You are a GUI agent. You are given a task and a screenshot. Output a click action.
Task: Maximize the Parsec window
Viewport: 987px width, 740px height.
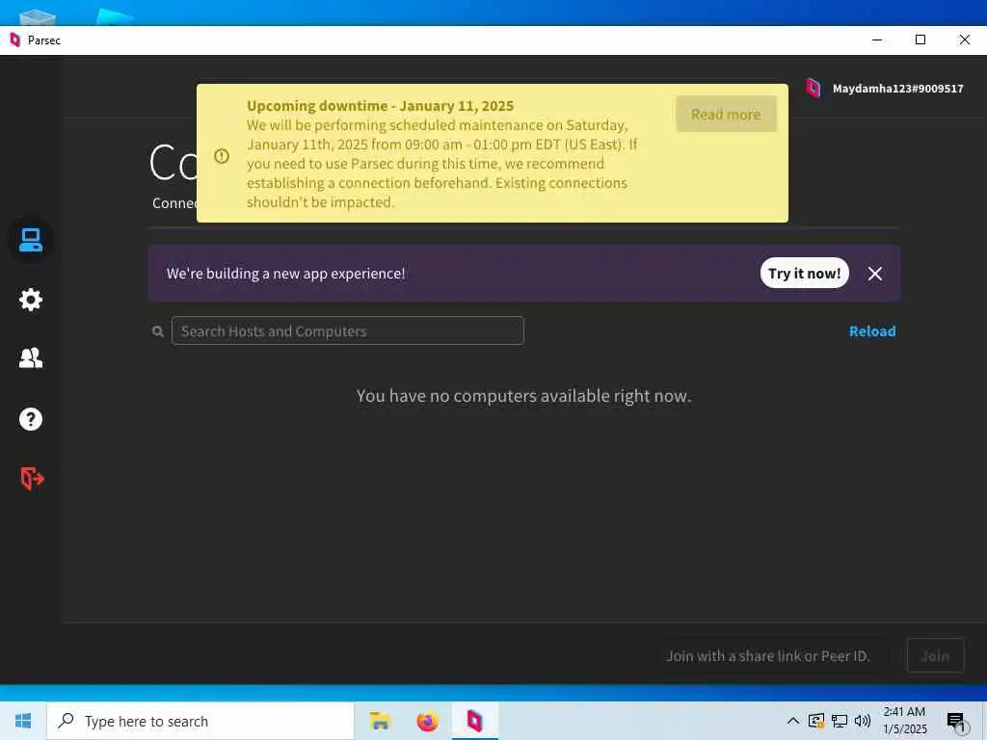(x=920, y=40)
